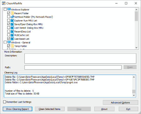Viewport: 141px width, 114px height.
Task: Click the Save/Open Dialog-Box MRU registry icon
Action: 12,24
